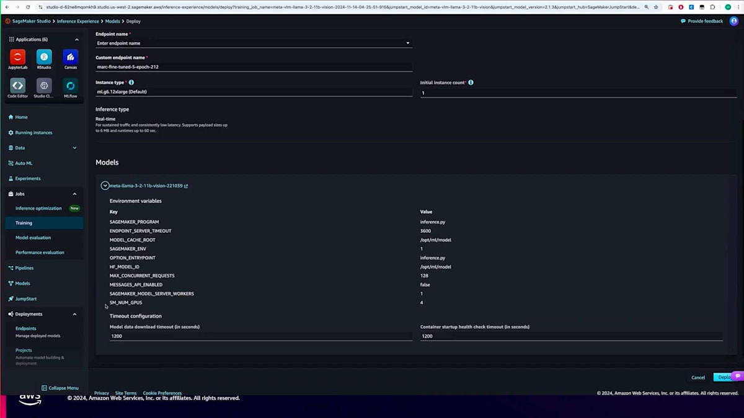
Task: Open Pipelines in the sidebar
Action: [20, 268]
